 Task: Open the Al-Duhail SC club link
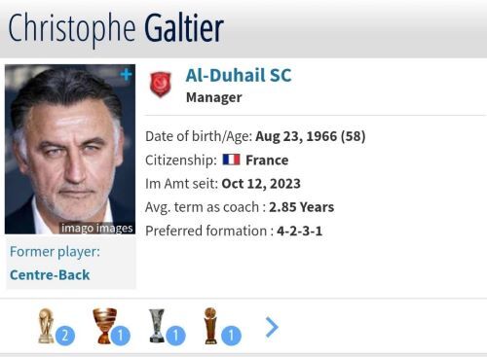tap(239, 75)
